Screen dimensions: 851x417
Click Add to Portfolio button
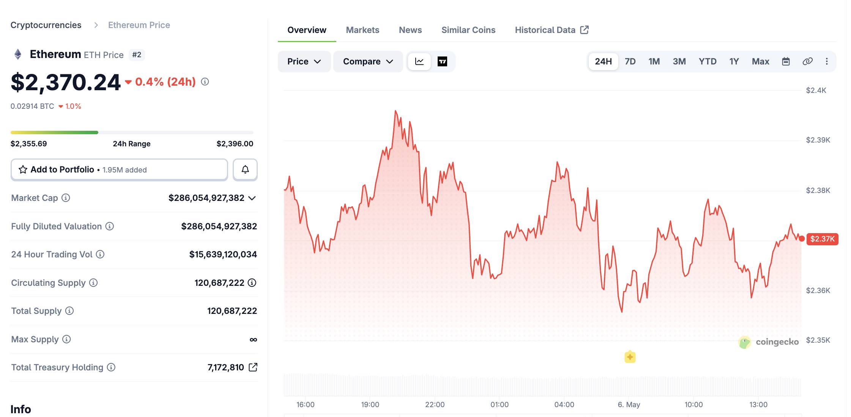click(119, 169)
